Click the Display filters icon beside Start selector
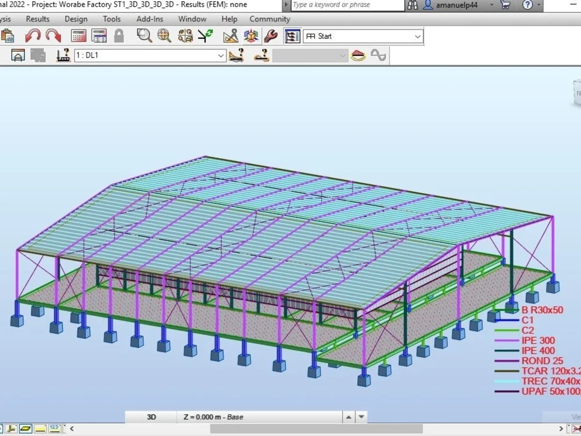Screen dimensions: 581x436 292,35
